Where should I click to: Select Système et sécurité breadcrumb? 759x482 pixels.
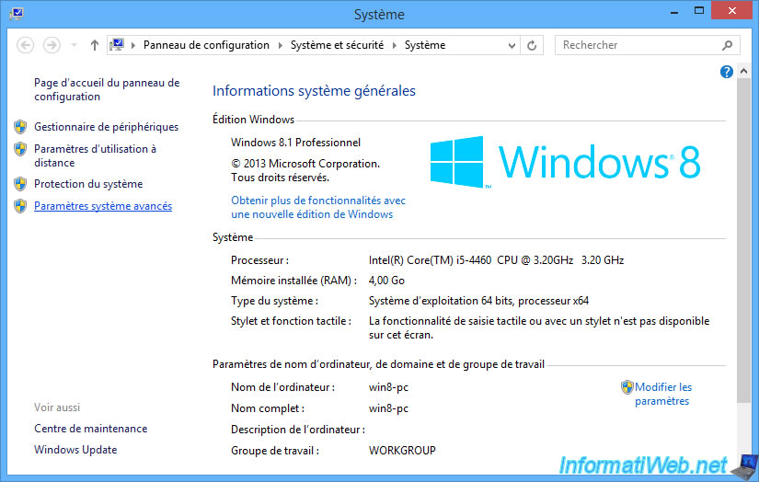point(337,45)
